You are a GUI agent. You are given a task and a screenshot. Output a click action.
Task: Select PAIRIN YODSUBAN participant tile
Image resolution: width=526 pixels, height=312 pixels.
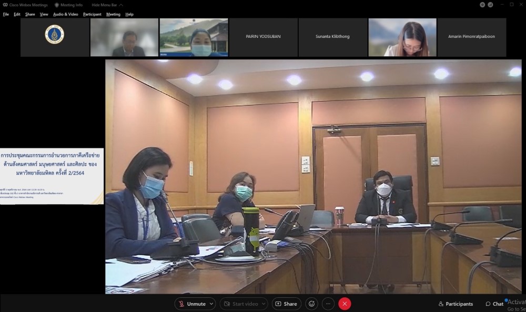coord(264,37)
